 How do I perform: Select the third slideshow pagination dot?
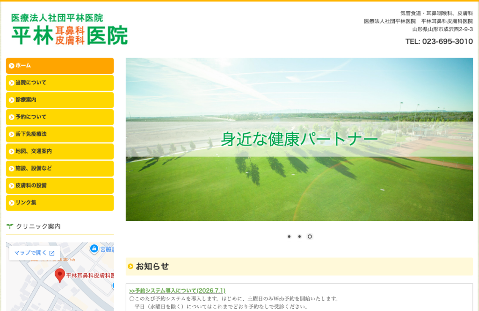pos(310,236)
